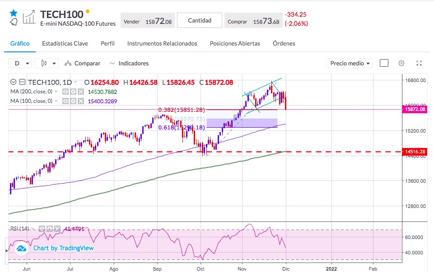Click the 16800.00 price axis label
This screenshot has width=434, height=272.
pos(415,80)
